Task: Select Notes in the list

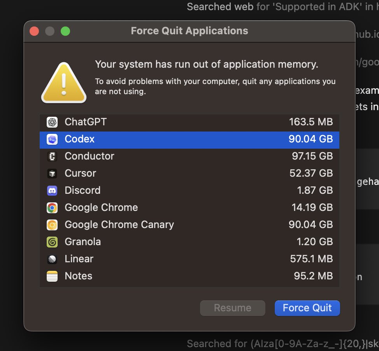Action: coord(189,276)
